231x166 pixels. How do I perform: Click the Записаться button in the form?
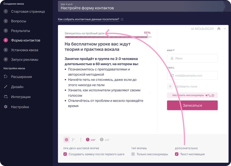click(192, 105)
